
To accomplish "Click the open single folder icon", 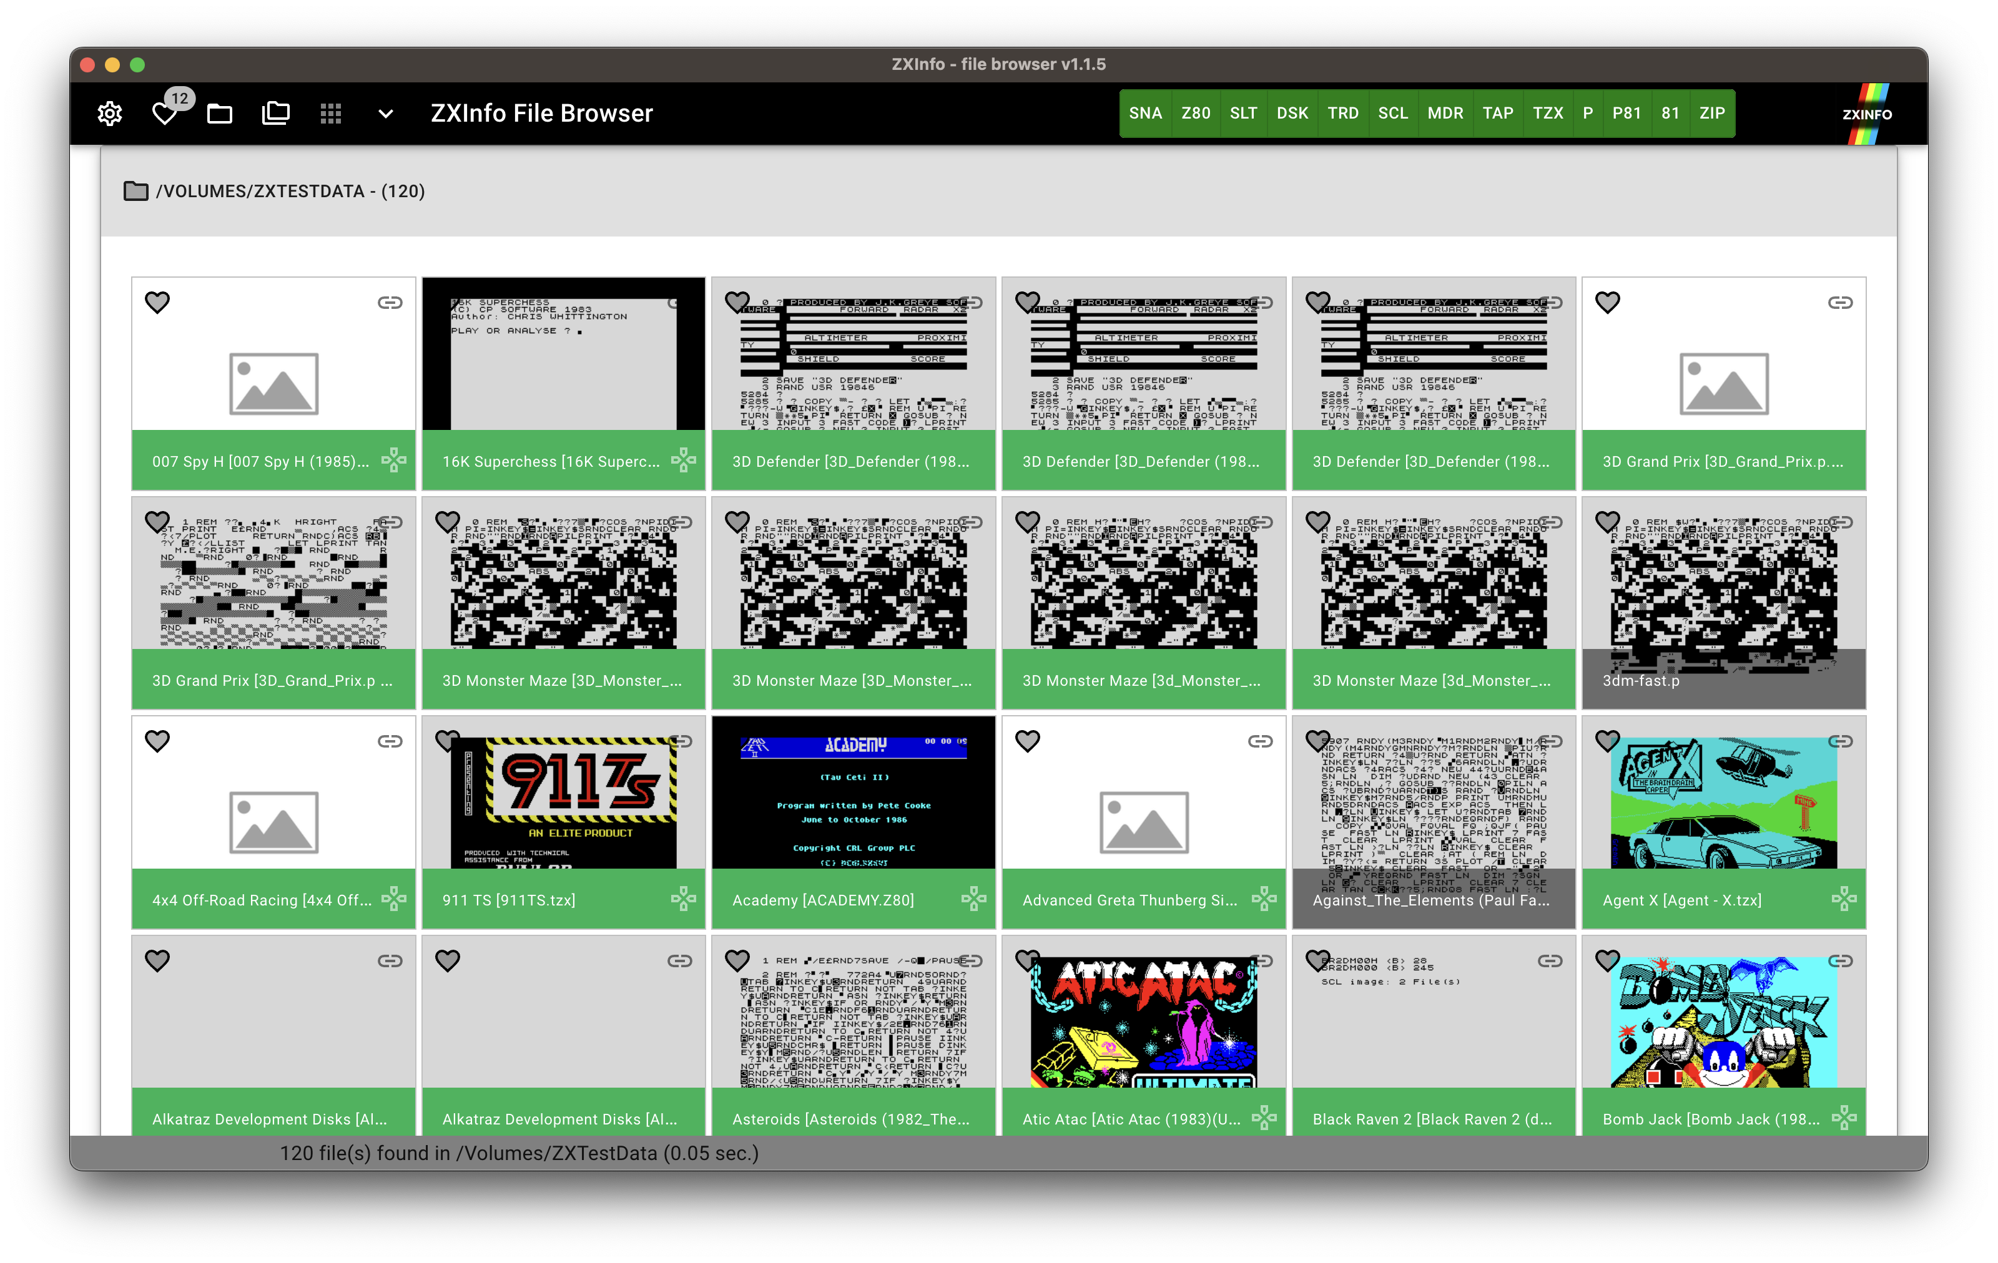I will point(220,114).
